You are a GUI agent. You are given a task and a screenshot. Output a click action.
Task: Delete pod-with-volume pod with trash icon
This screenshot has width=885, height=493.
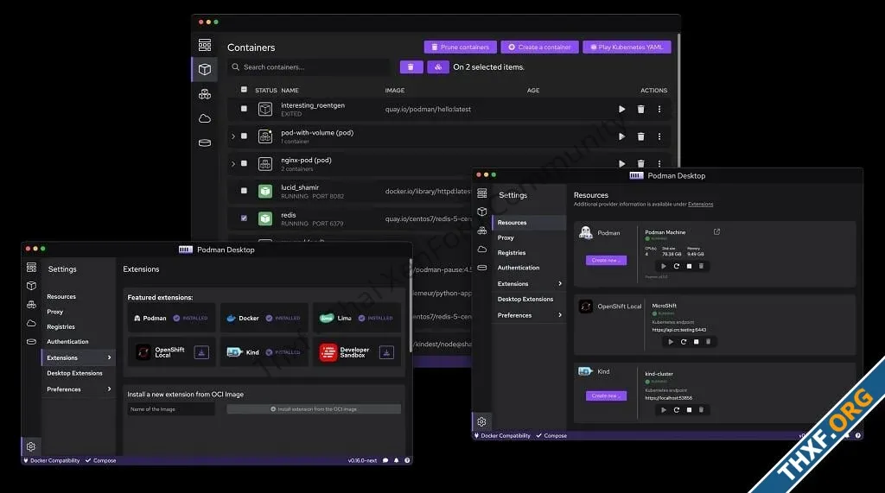[640, 136]
